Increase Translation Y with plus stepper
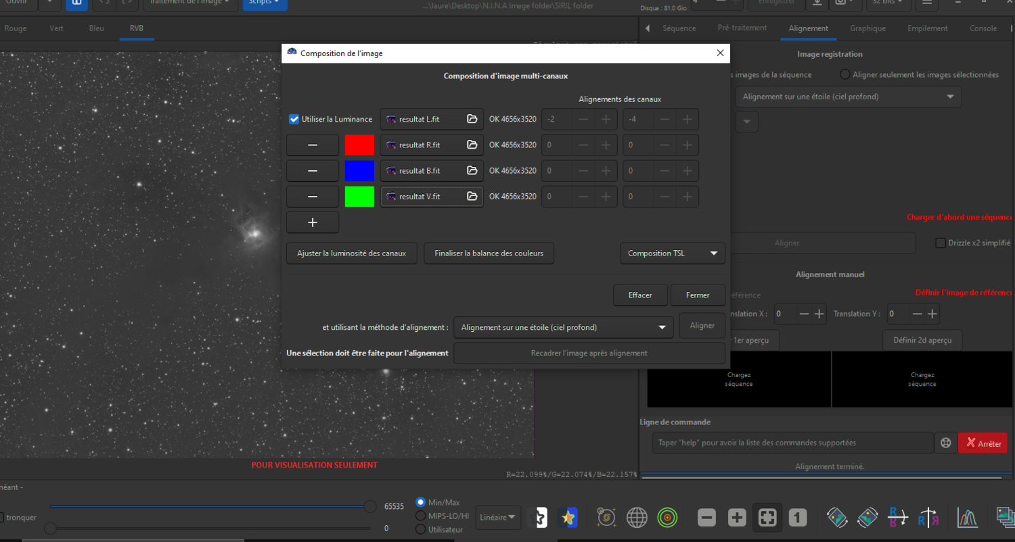The image size is (1015, 542). click(932, 314)
